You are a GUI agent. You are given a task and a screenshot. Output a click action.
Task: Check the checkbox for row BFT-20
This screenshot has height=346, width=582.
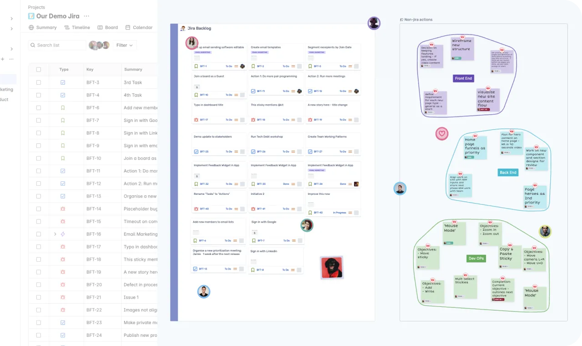click(39, 285)
